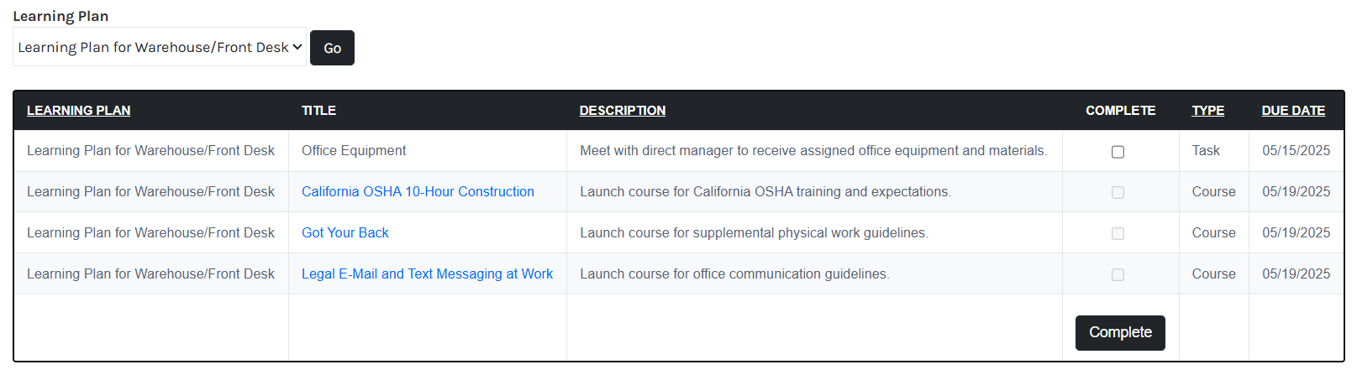Click the Task type cell
Viewport: 1357px width, 375px height.
coord(1205,151)
